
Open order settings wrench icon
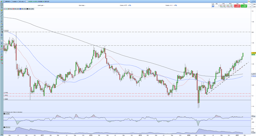(213, 4)
